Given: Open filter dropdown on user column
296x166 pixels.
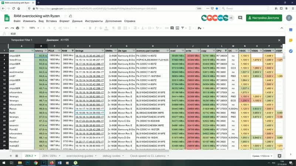Looking at the screenshot, I should click(x=32, y=51).
